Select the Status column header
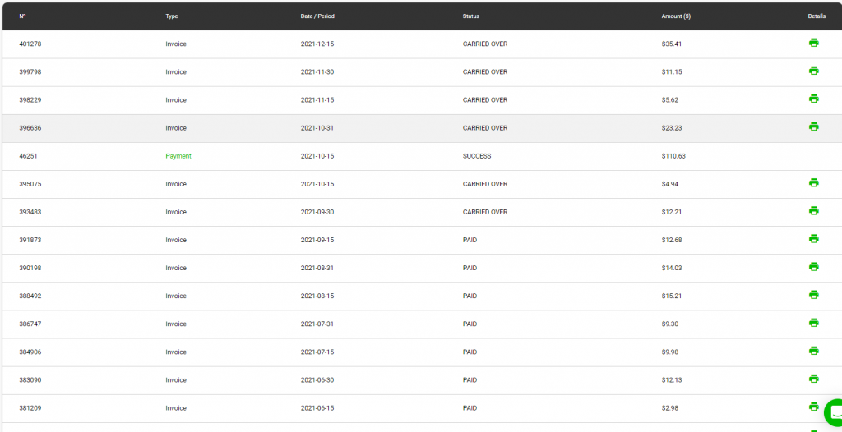 click(471, 16)
